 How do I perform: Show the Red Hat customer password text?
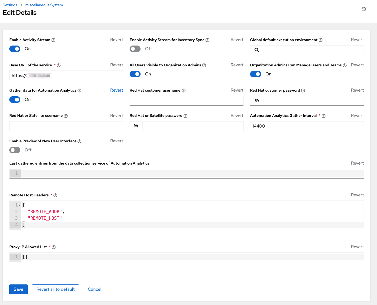click(x=256, y=100)
